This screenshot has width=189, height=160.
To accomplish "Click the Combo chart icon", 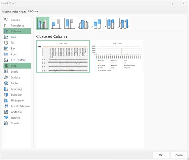I will [x=6, y=123].
